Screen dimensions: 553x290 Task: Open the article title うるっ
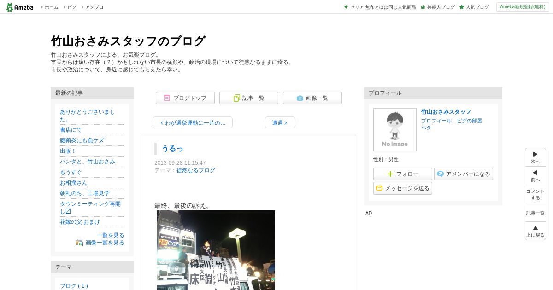172,148
